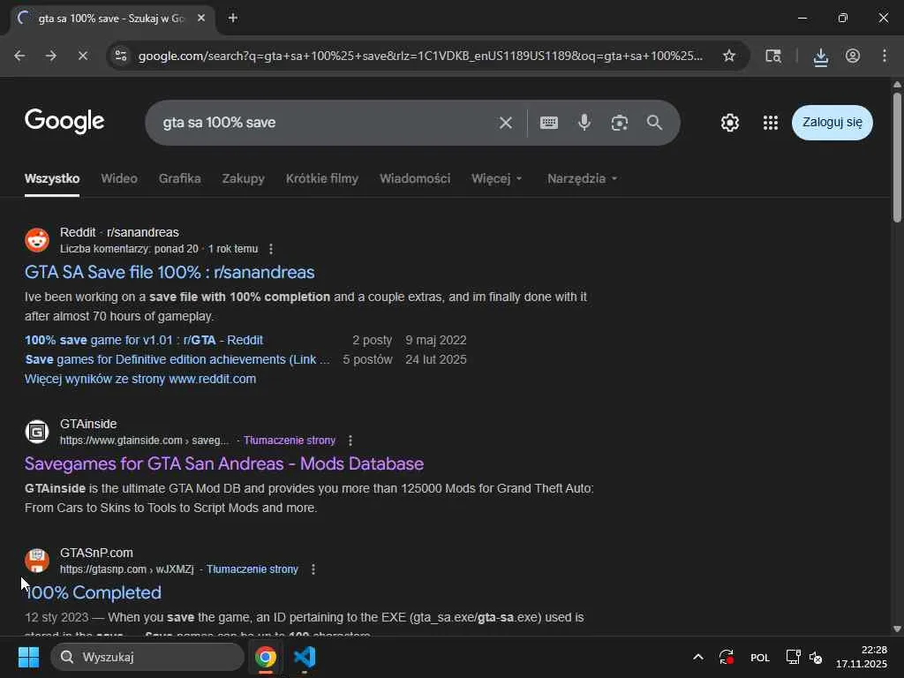
Task: Expand the Narzędzia dropdown
Action: [583, 178]
